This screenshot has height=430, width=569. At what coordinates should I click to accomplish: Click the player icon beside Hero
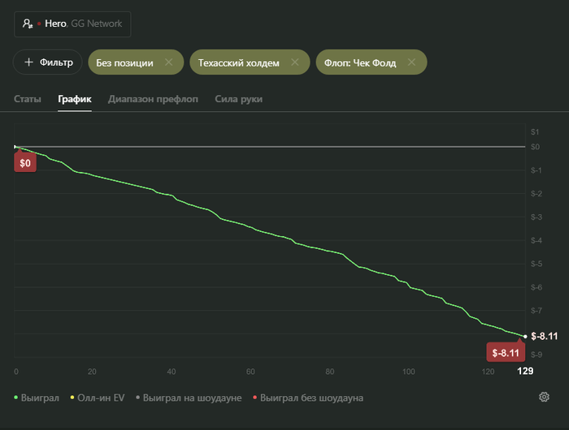click(x=28, y=24)
